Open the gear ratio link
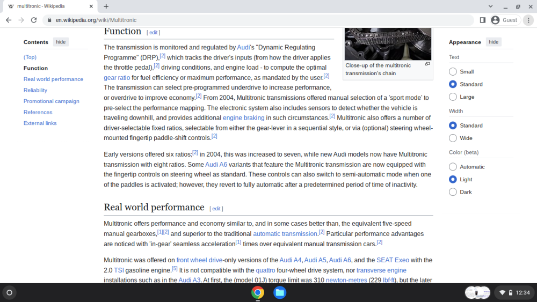This screenshot has height=302, width=537. click(117, 78)
